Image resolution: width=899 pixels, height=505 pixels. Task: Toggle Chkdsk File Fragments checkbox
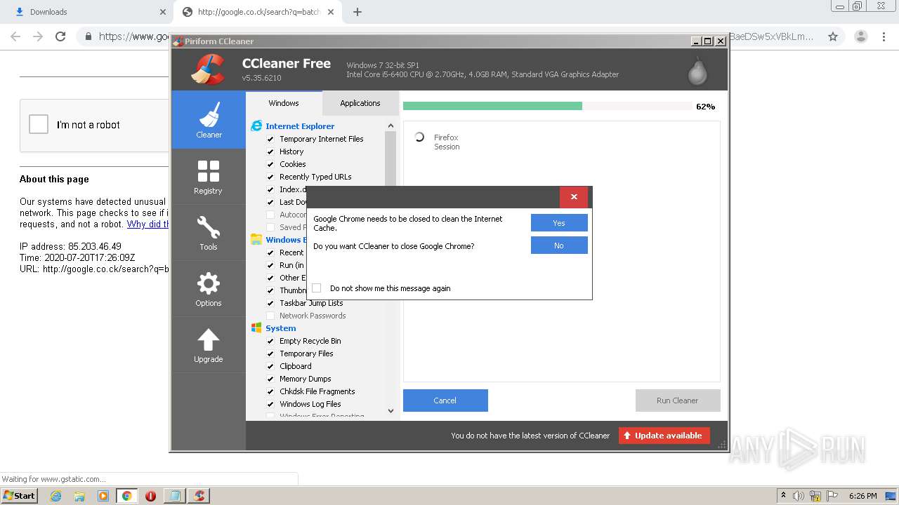[270, 391]
